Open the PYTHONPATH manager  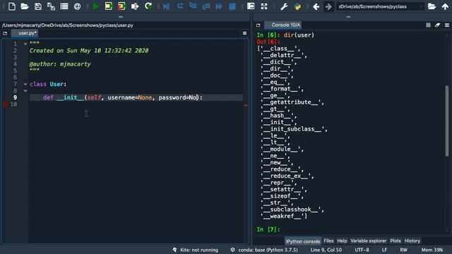tap(297, 6)
